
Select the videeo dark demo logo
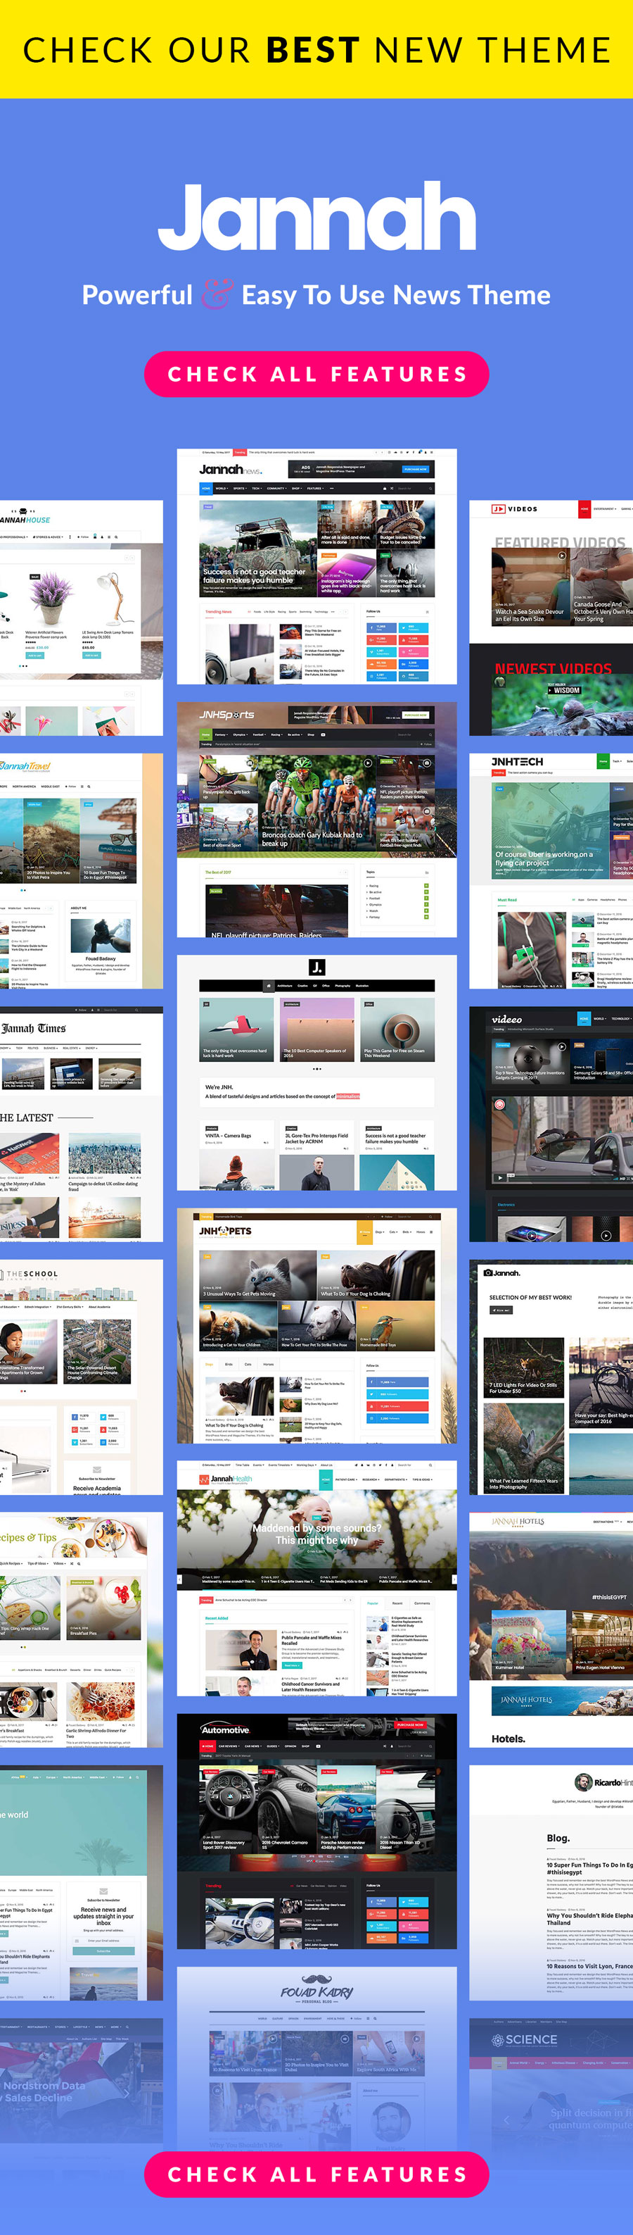click(x=507, y=1019)
